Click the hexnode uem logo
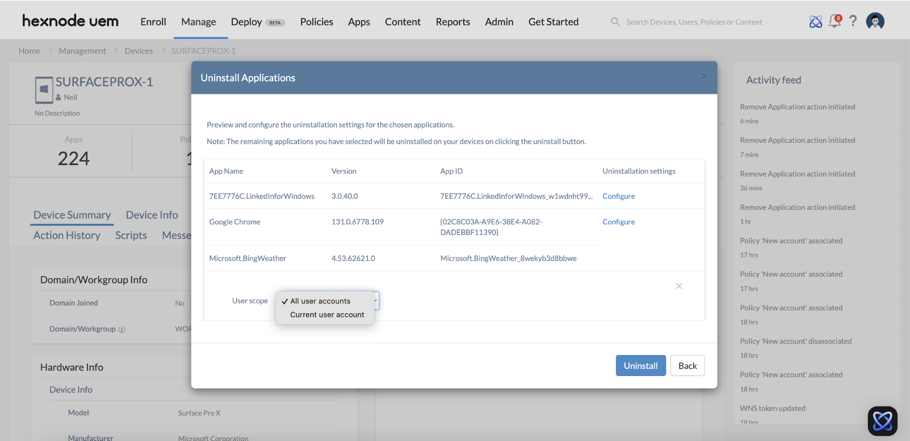This screenshot has height=441, width=910. point(70,21)
